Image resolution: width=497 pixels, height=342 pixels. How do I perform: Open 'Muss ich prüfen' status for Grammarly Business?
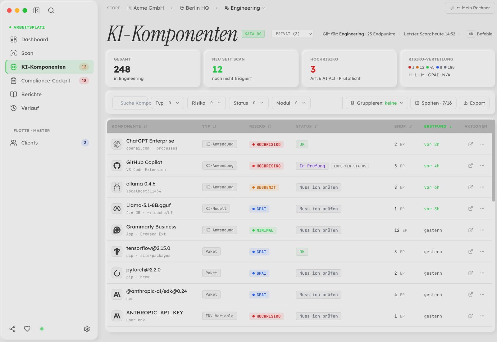[318, 230]
